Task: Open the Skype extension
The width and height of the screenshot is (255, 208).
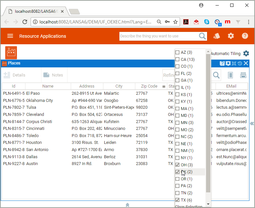Action: tap(207, 22)
